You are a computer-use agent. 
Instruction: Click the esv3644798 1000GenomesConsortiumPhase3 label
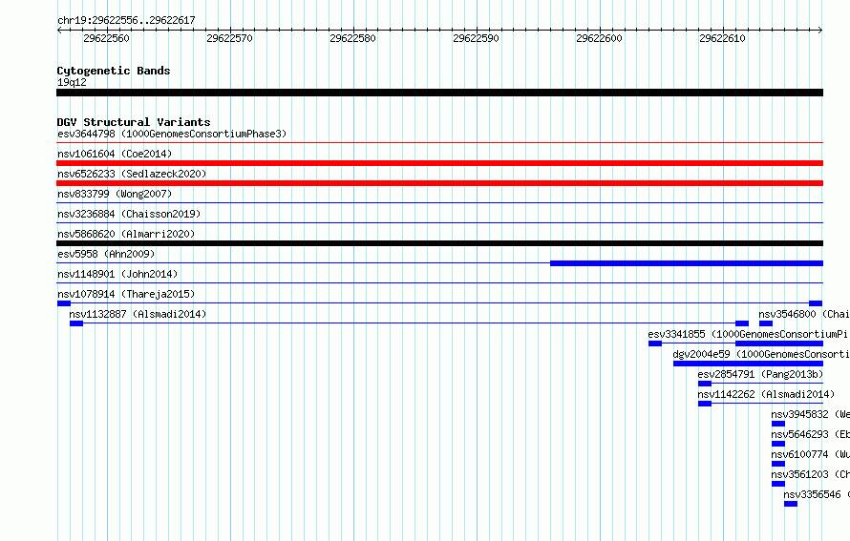[172, 134]
